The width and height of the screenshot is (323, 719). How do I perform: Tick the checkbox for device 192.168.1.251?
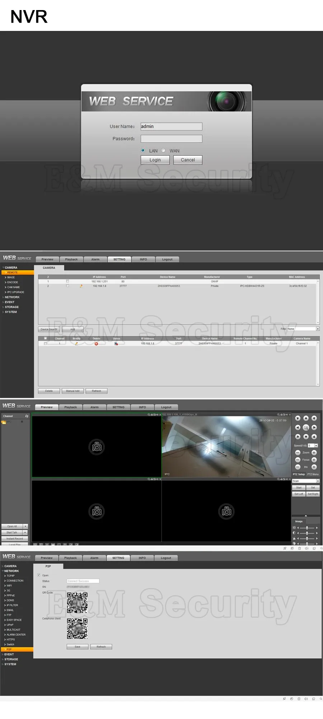pyautogui.click(x=67, y=281)
